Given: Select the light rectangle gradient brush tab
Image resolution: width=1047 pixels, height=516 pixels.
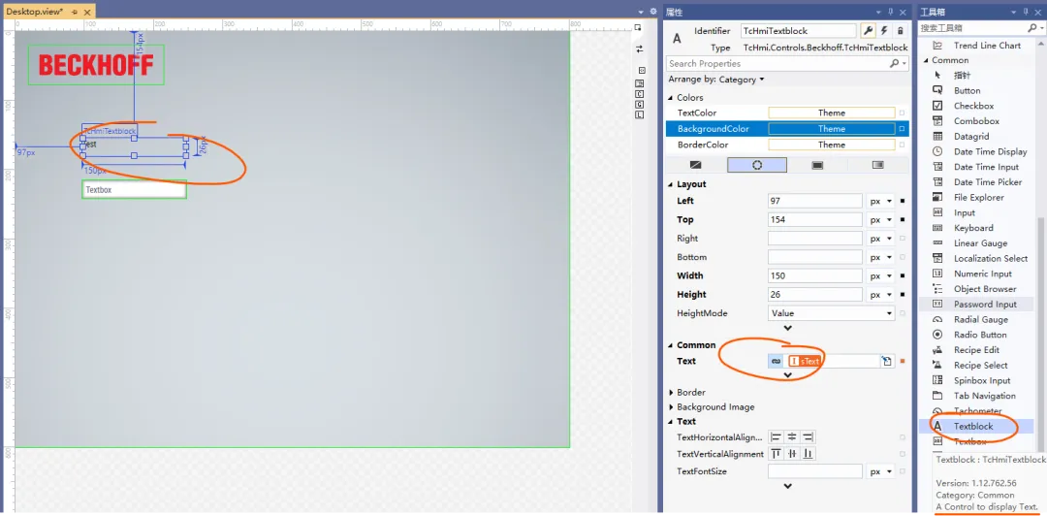Looking at the screenshot, I should (878, 165).
